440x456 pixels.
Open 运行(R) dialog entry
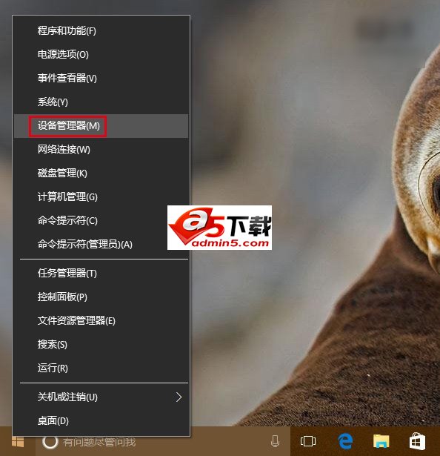click(101, 369)
